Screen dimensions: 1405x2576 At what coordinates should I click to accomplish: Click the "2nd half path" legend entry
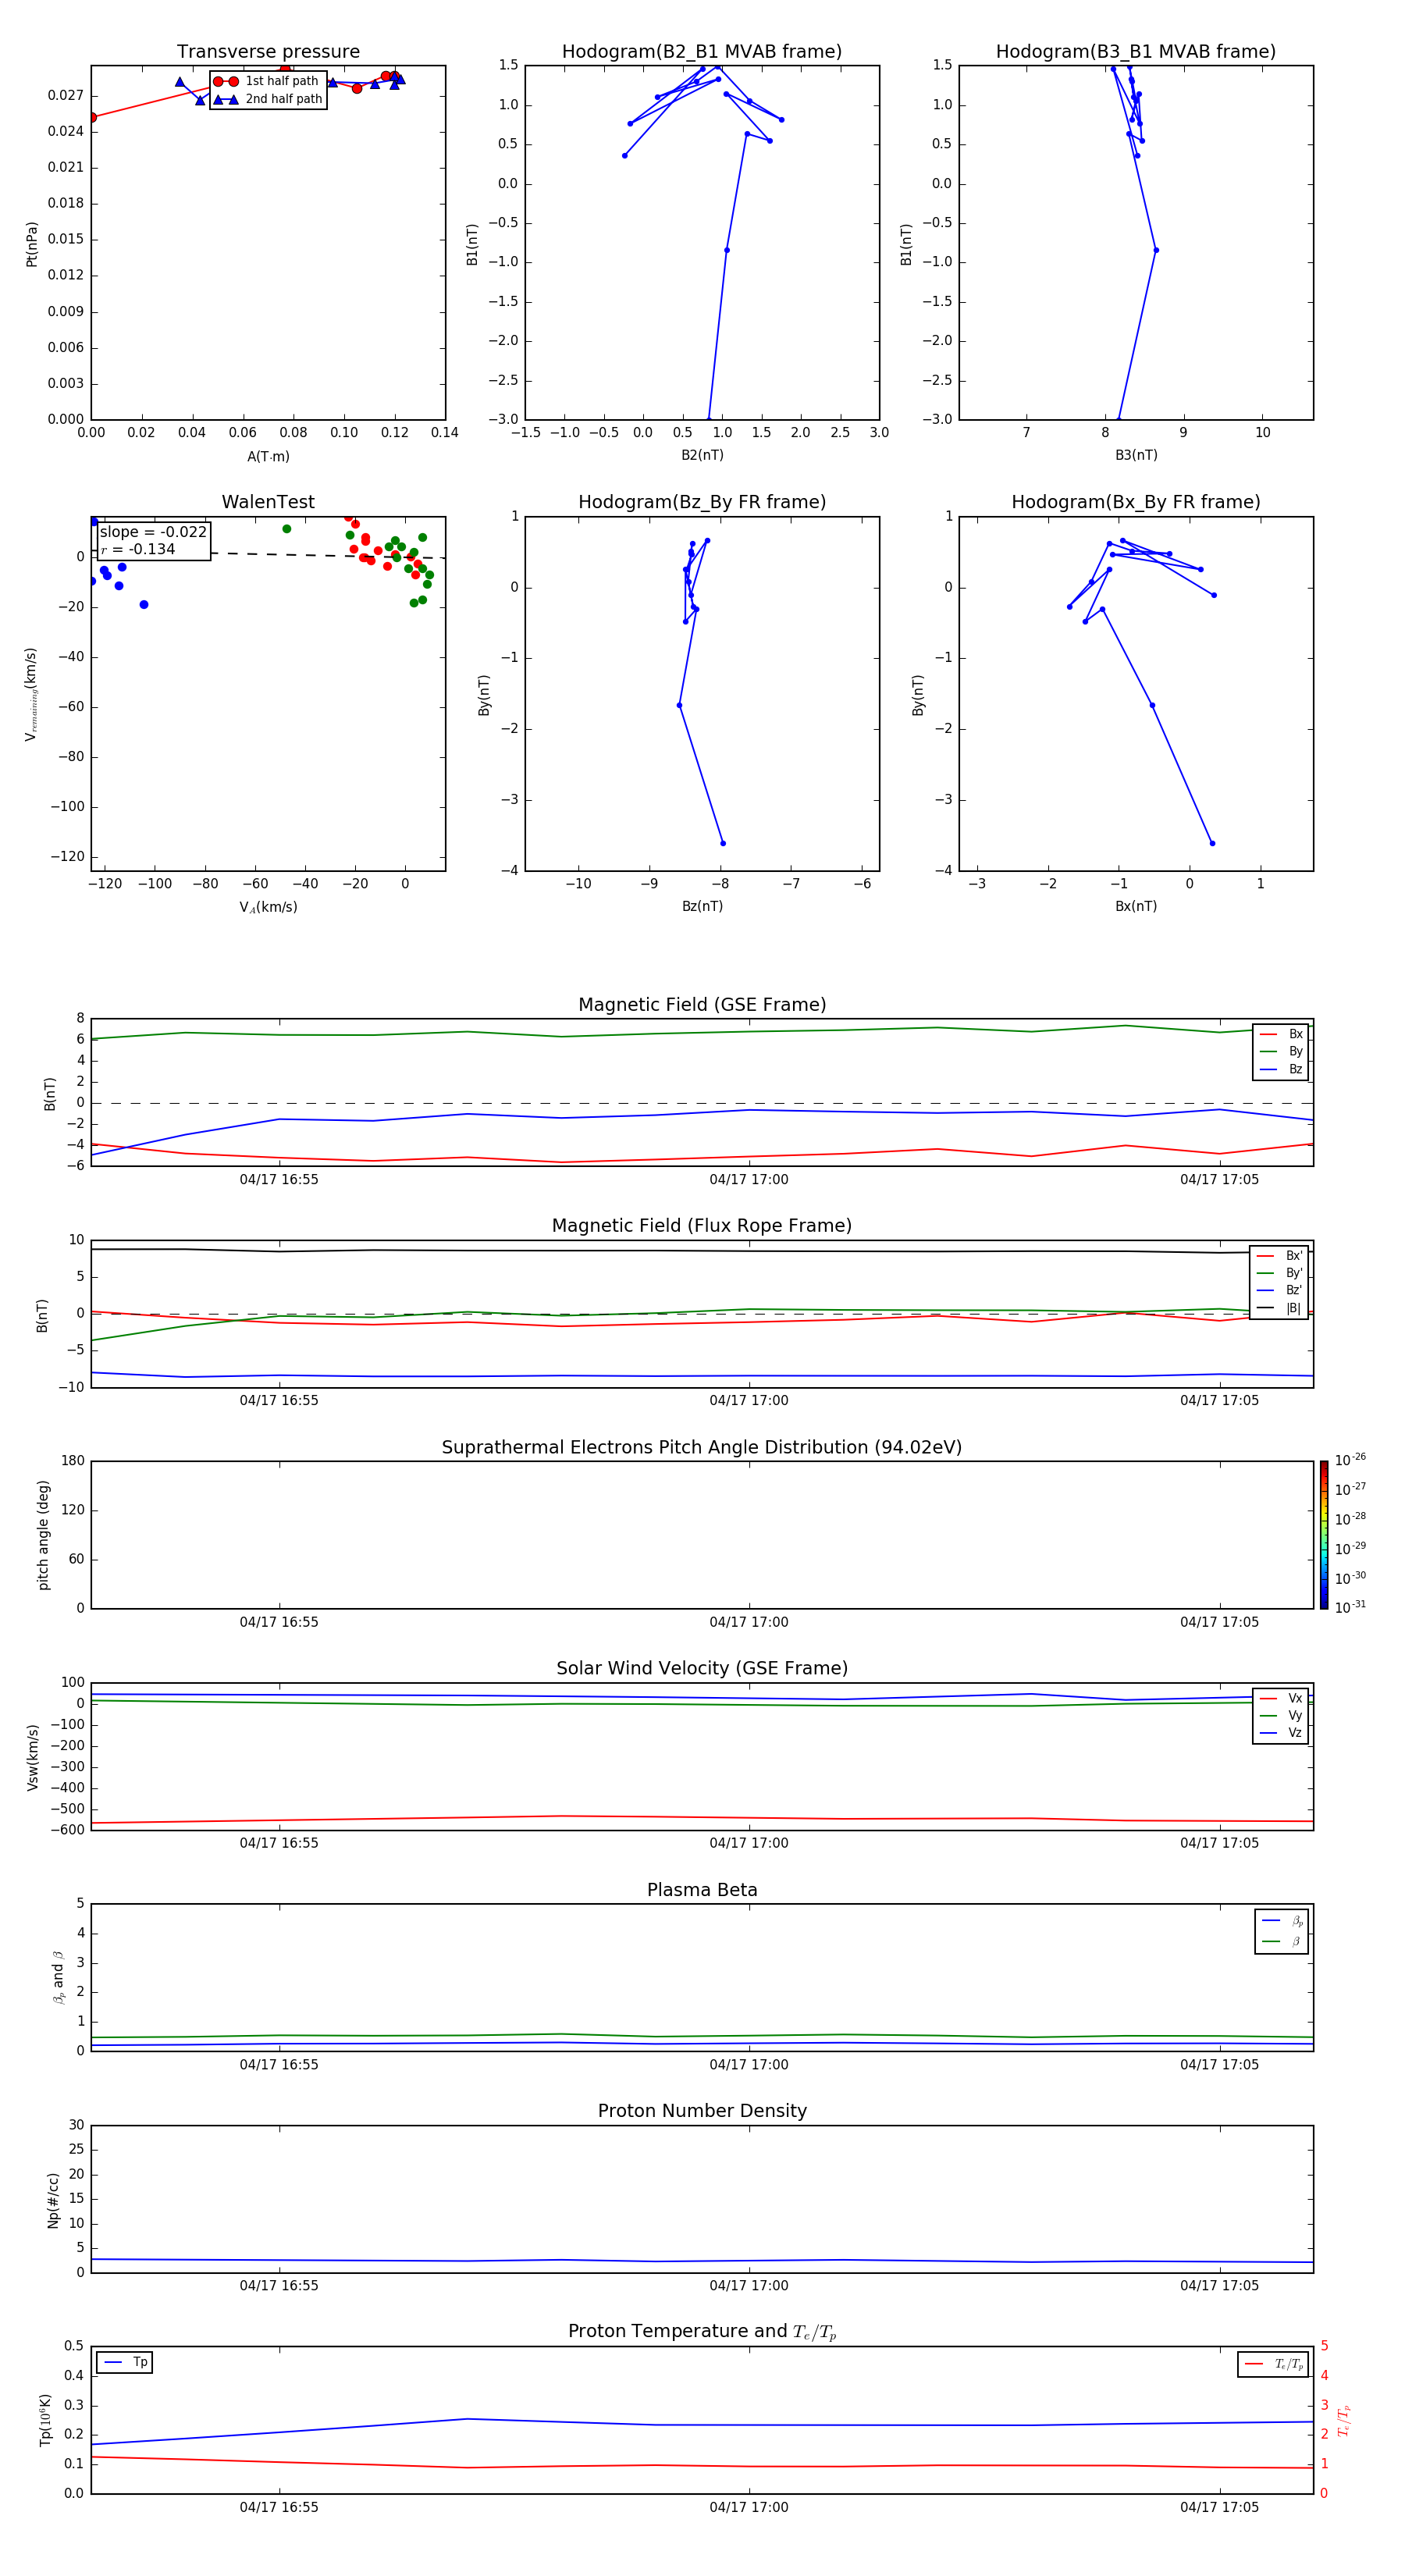pos(267,99)
